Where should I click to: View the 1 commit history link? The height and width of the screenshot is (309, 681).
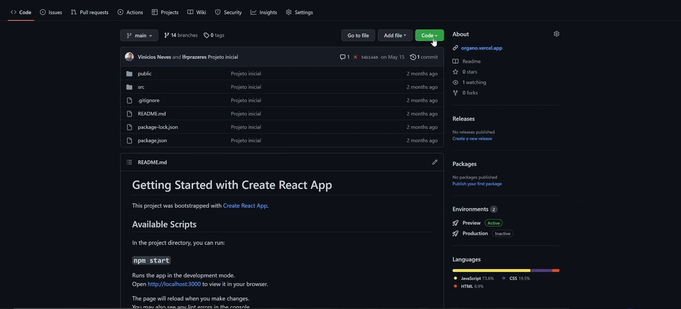pos(424,57)
